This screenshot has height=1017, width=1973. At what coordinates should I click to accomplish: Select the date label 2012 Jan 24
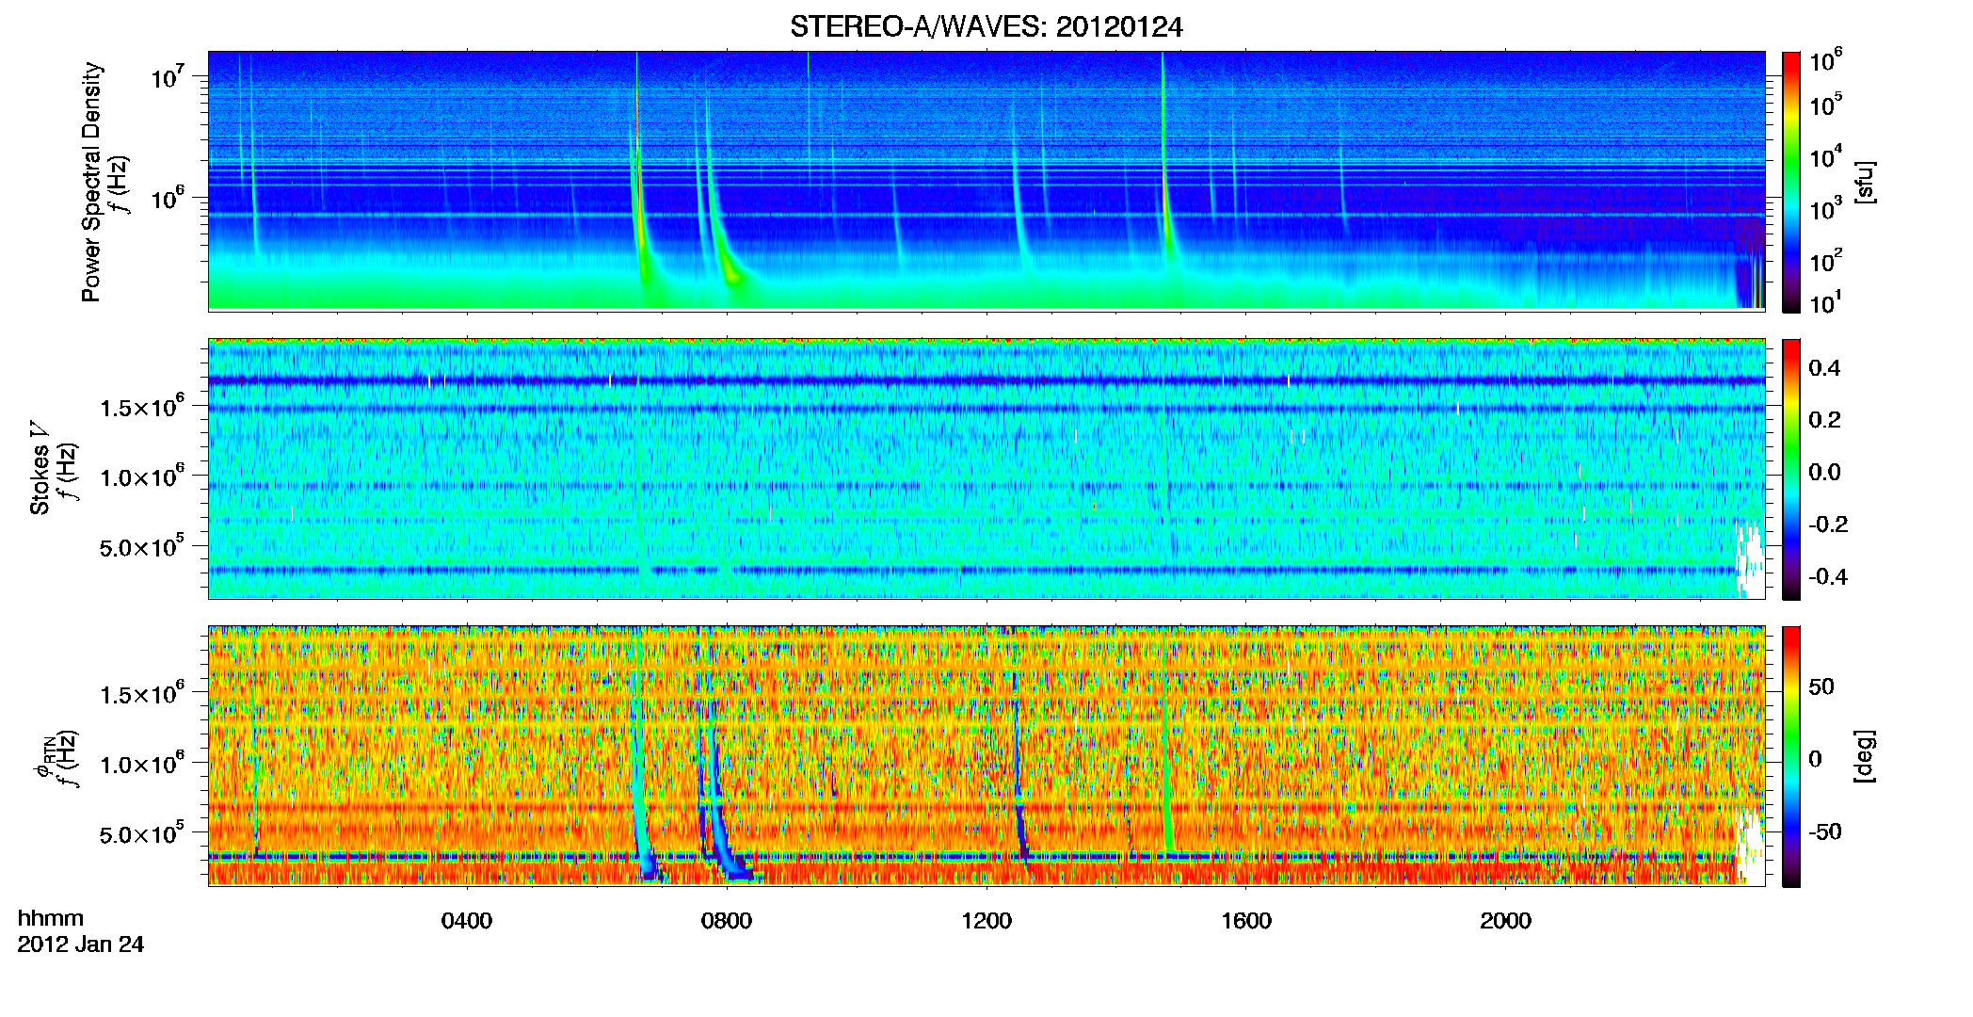tap(81, 944)
